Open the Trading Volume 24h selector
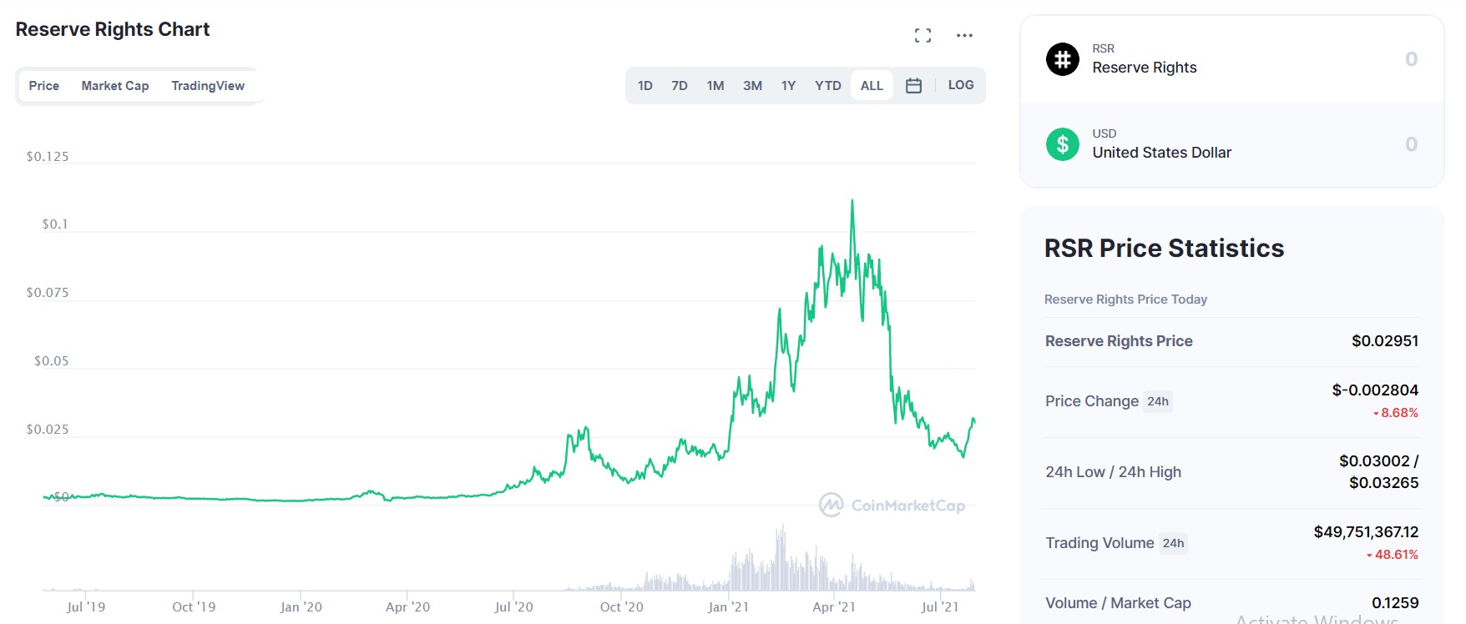The width and height of the screenshot is (1466, 624). pos(1174,543)
